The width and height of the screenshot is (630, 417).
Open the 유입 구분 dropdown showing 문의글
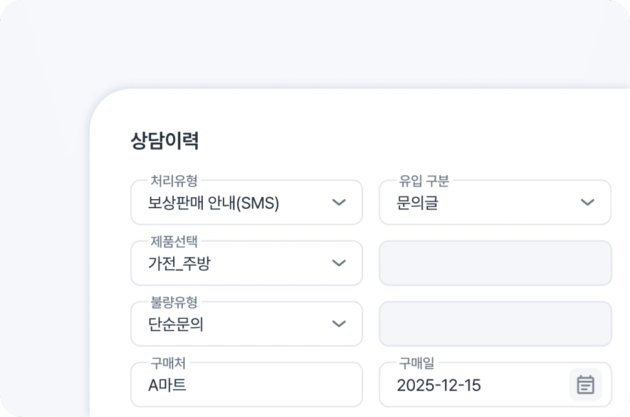click(x=481, y=203)
